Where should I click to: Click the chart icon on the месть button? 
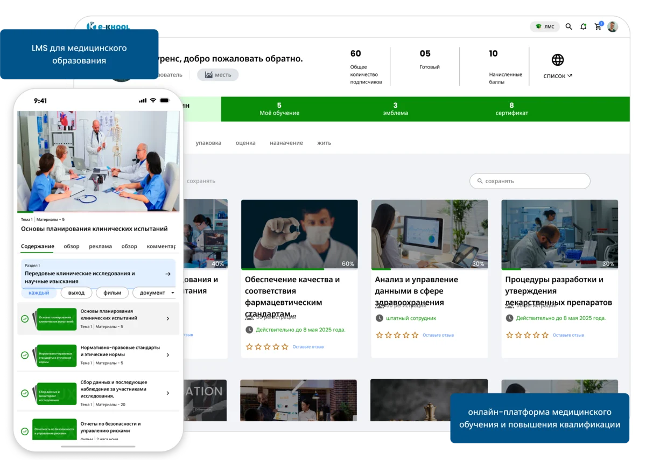coord(209,75)
